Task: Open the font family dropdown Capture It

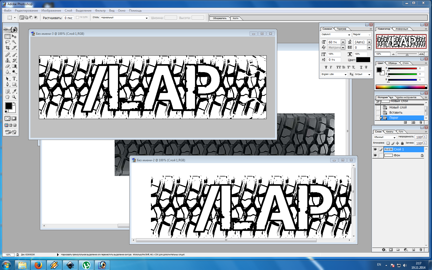Action: pos(349,35)
